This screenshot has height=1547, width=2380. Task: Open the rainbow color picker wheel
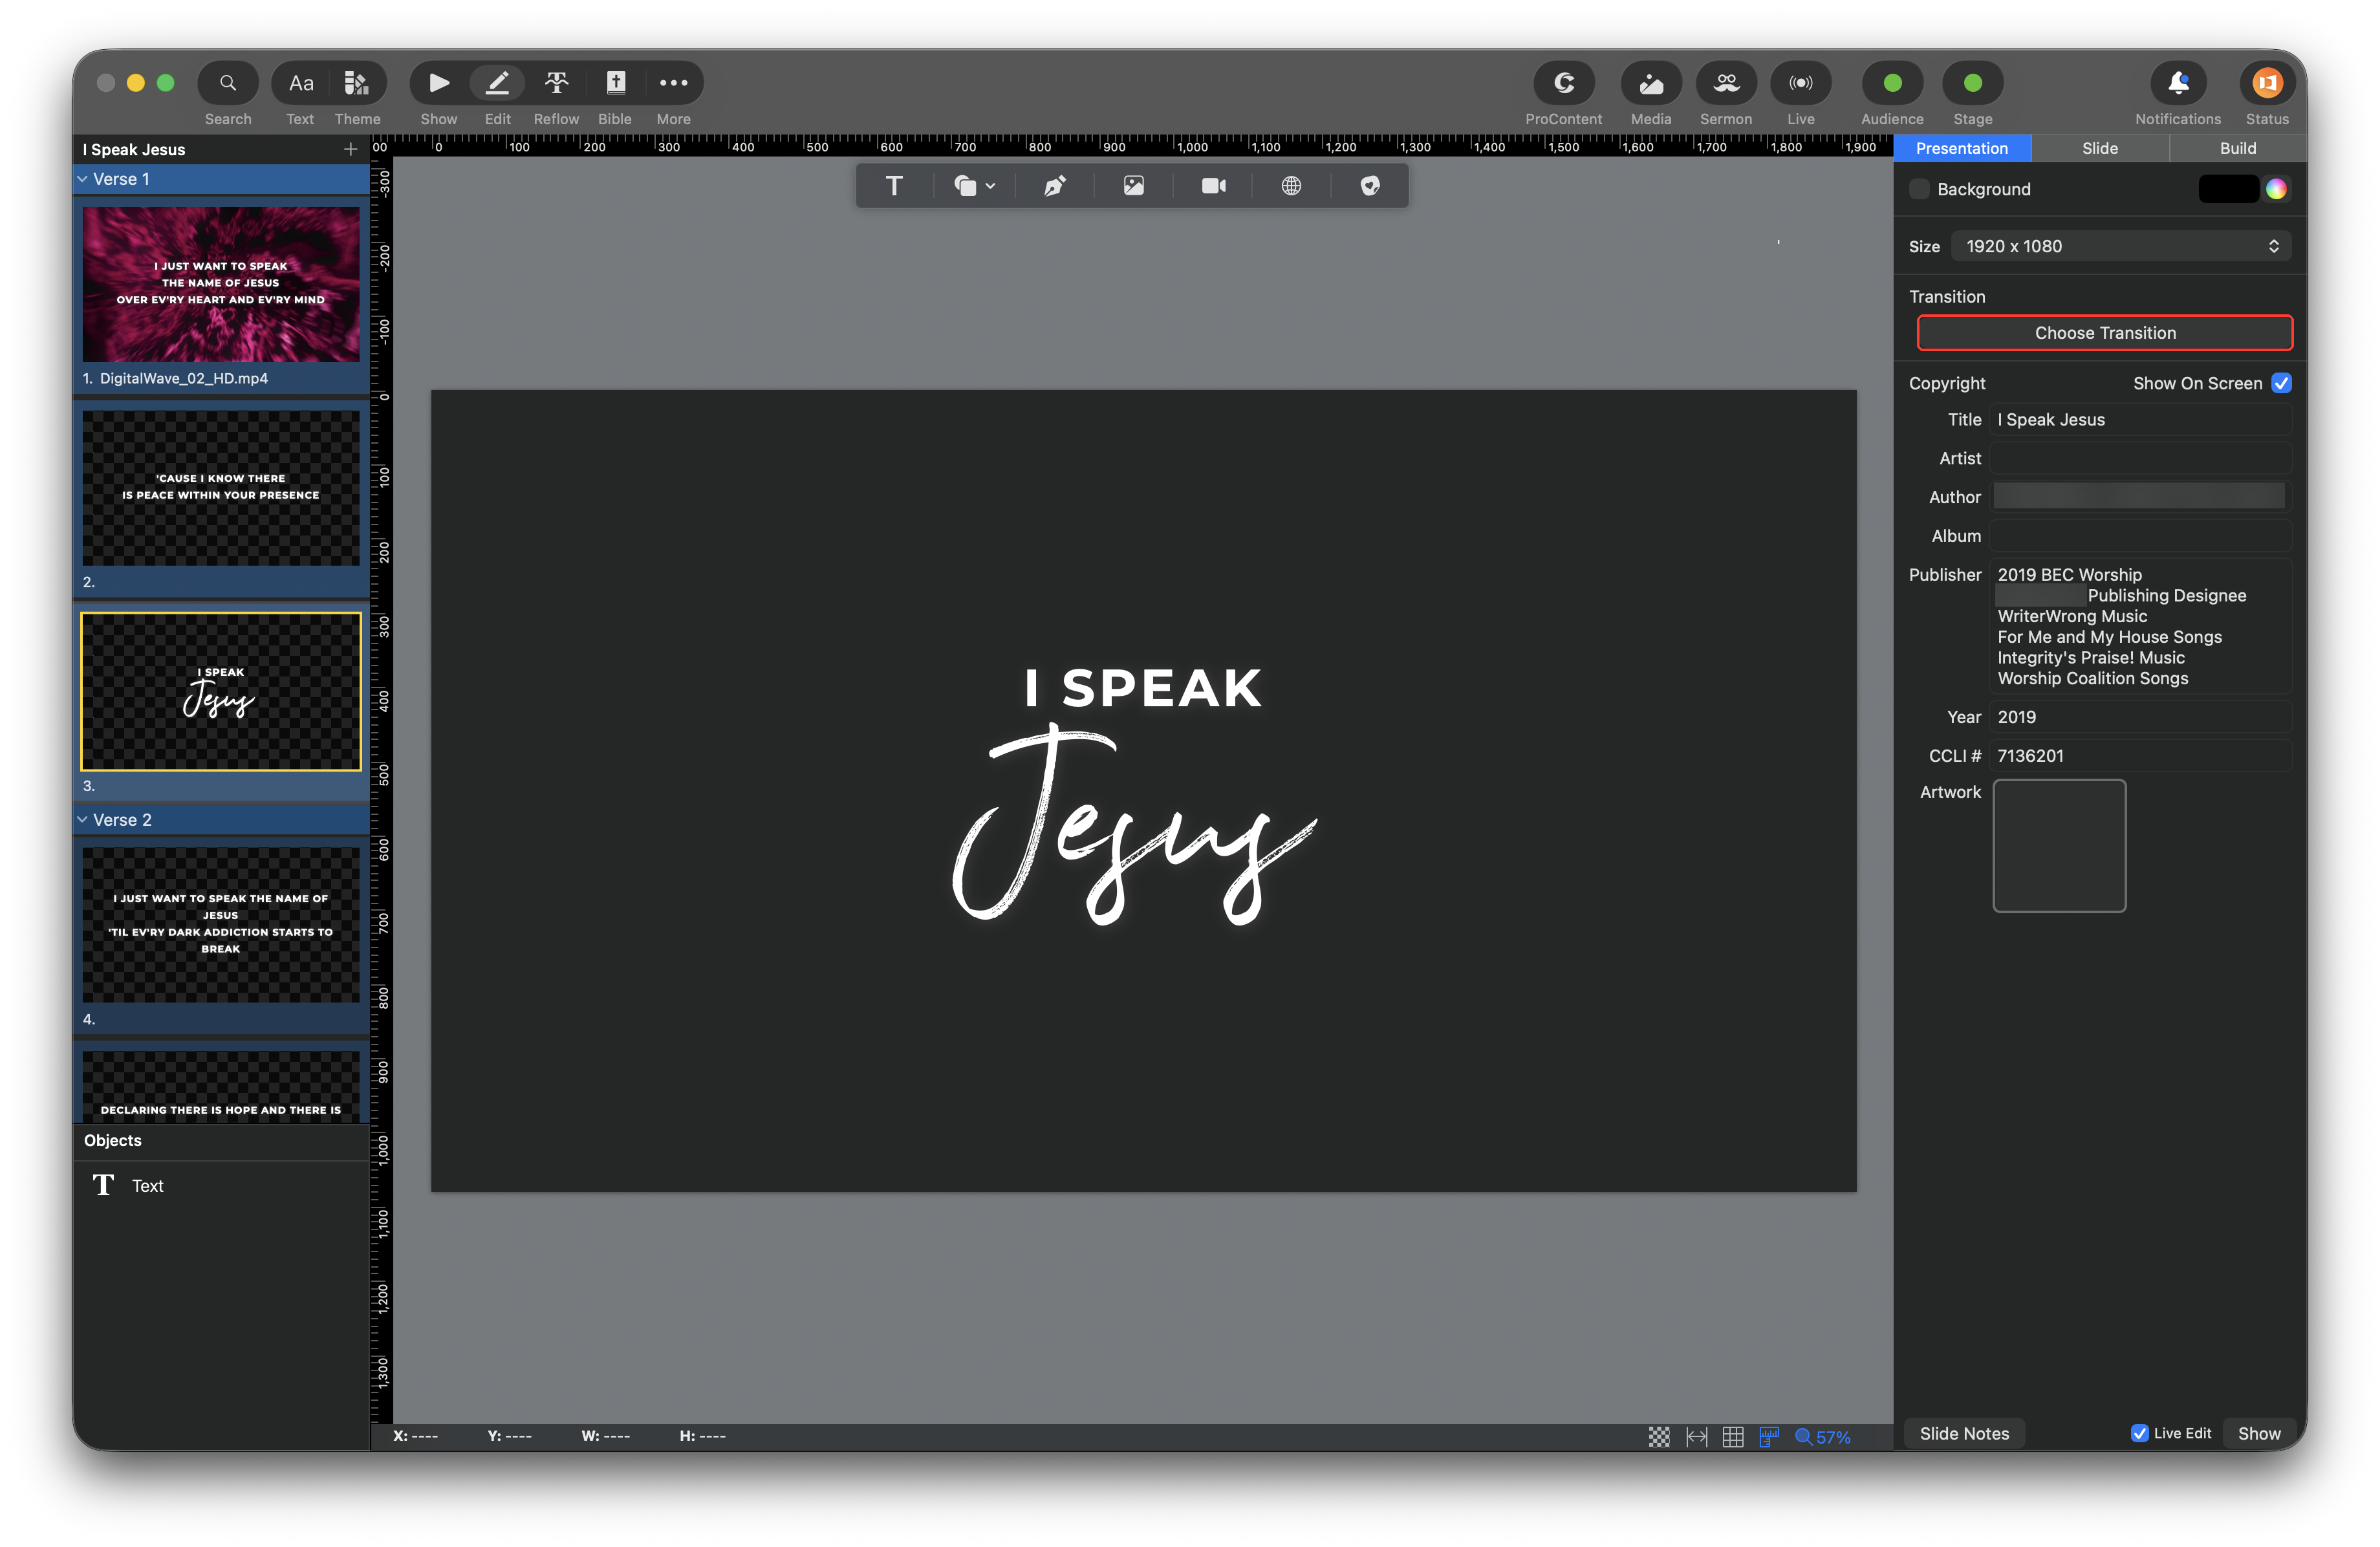pyautogui.click(x=2276, y=190)
